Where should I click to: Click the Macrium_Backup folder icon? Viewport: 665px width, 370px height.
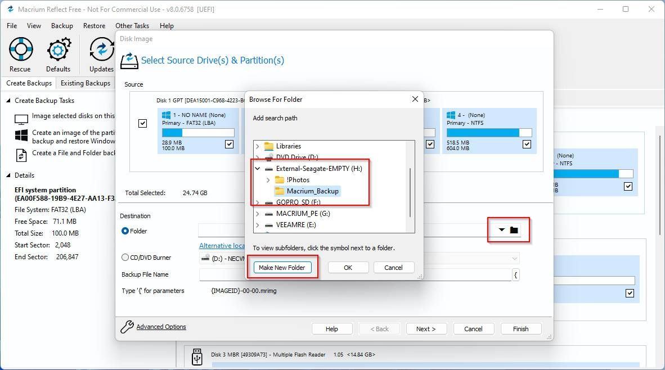(280, 191)
